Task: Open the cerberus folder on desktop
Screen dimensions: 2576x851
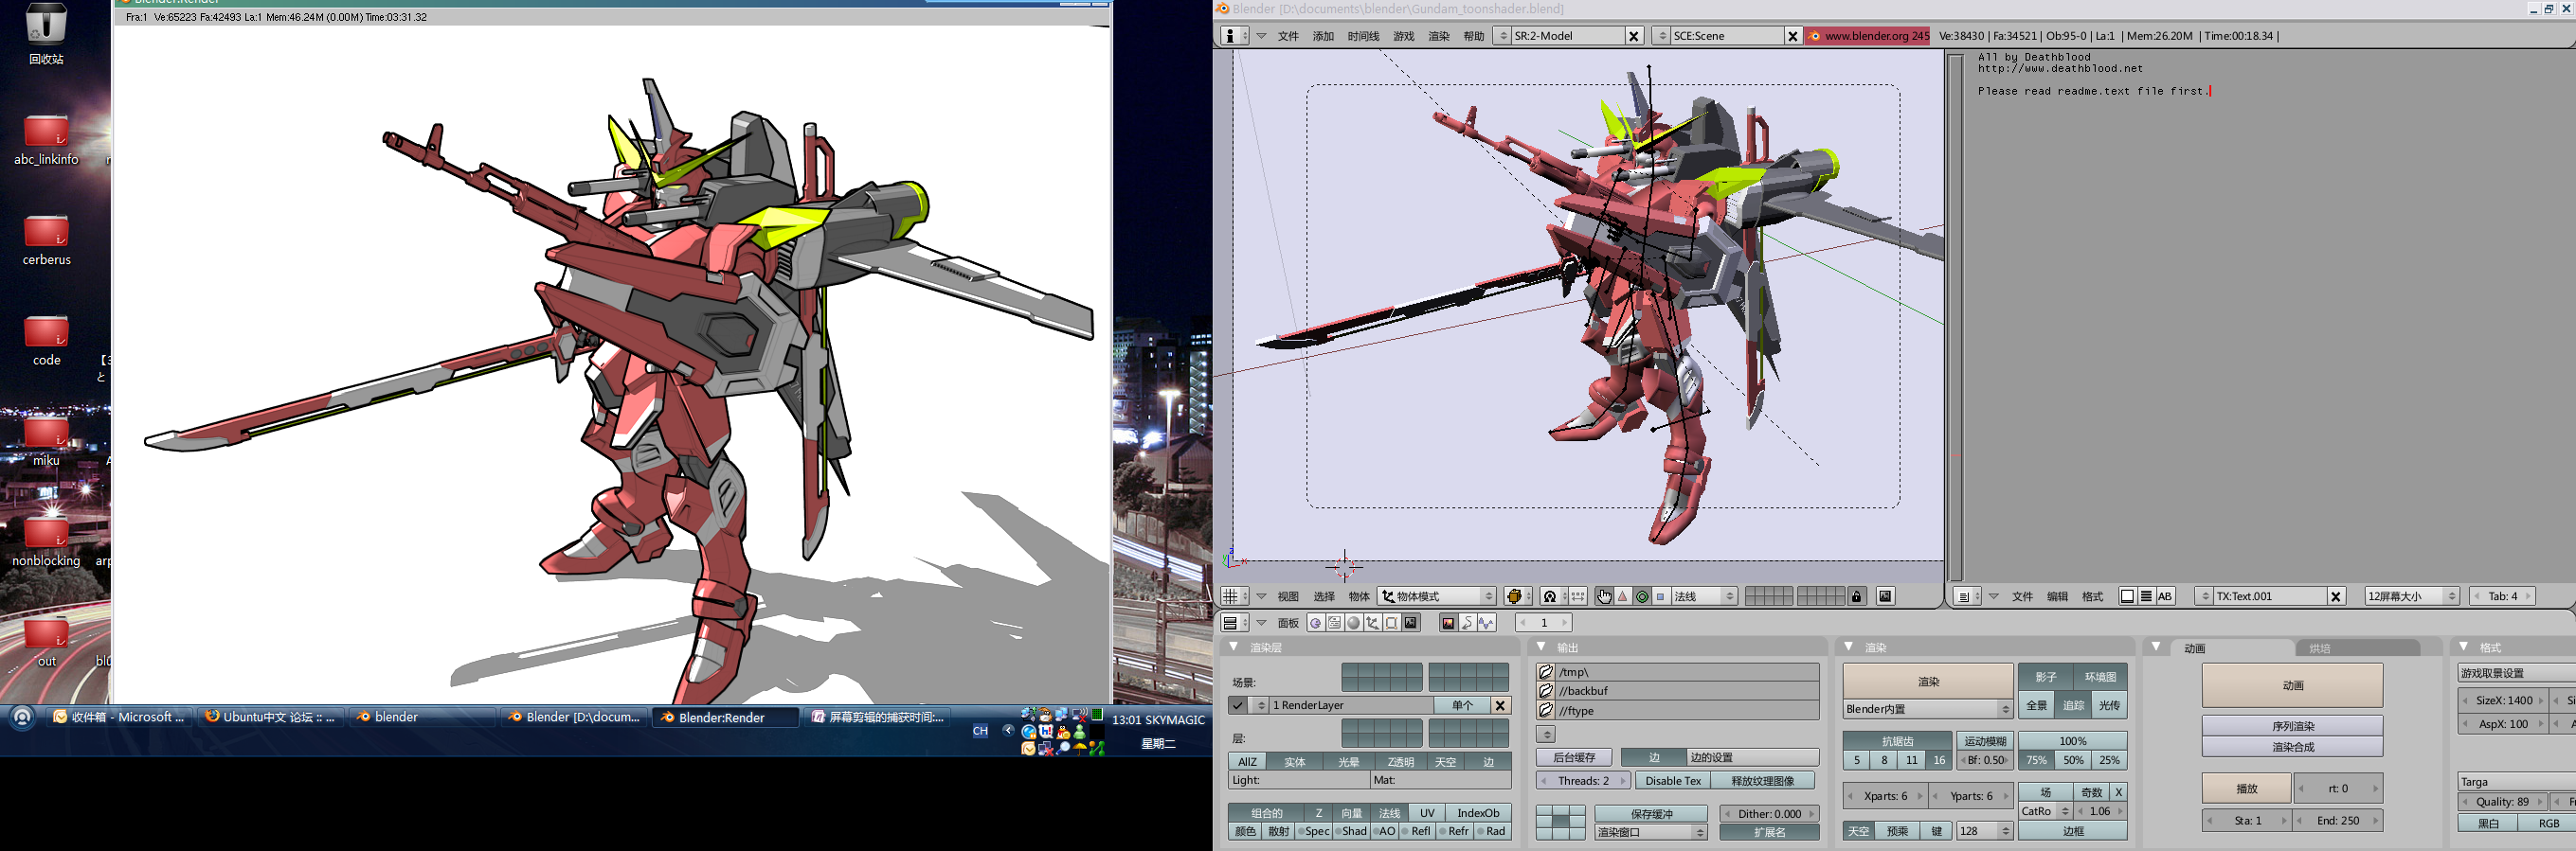Action: click(46, 239)
